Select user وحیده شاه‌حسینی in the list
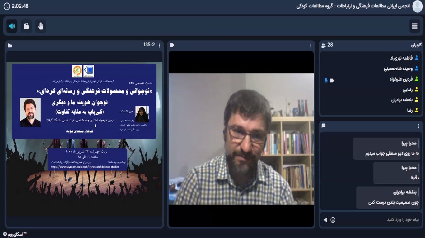 click(x=398, y=69)
